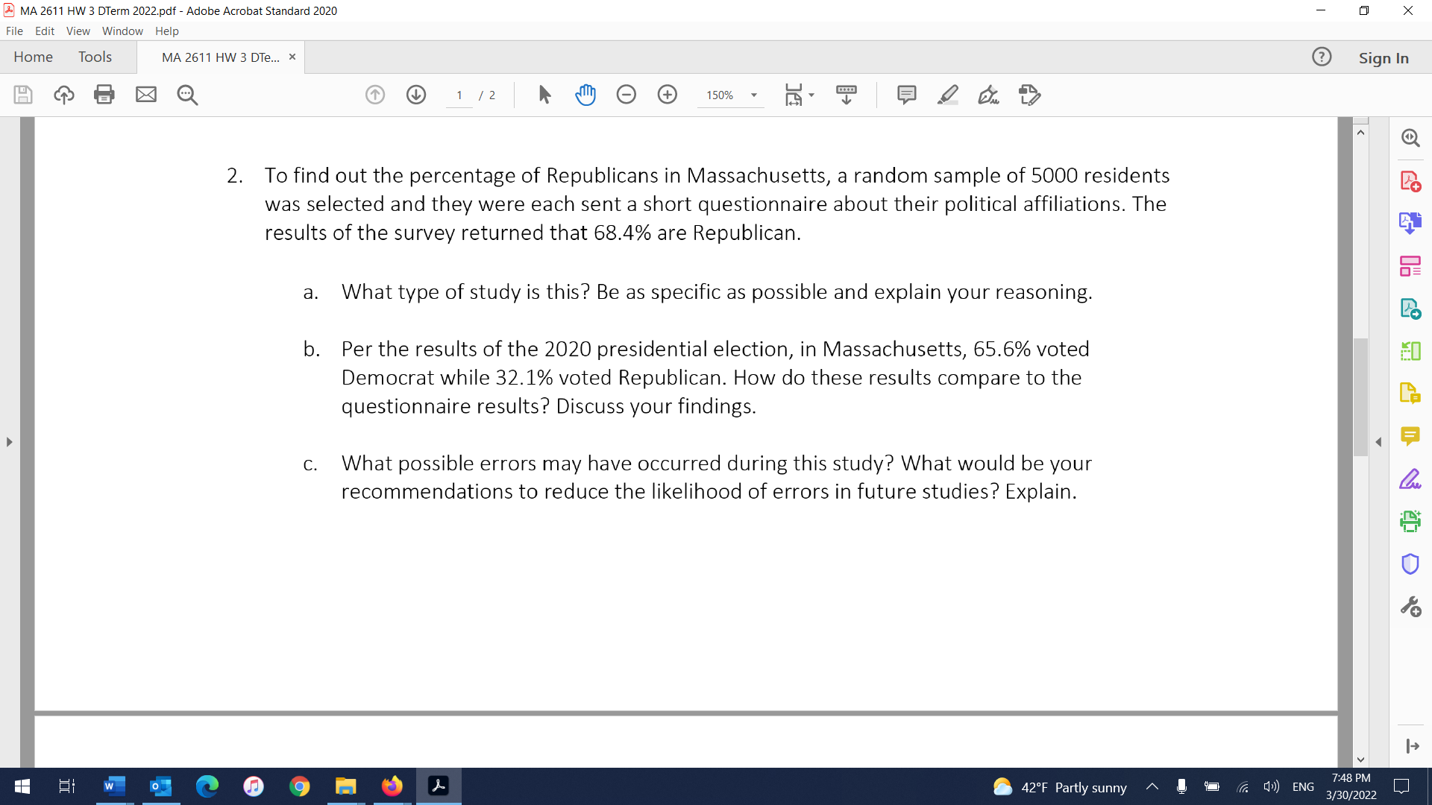The width and height of the screenshot is (1432, 805).
Task: Switch to the Tools tab
Action: 95,57
